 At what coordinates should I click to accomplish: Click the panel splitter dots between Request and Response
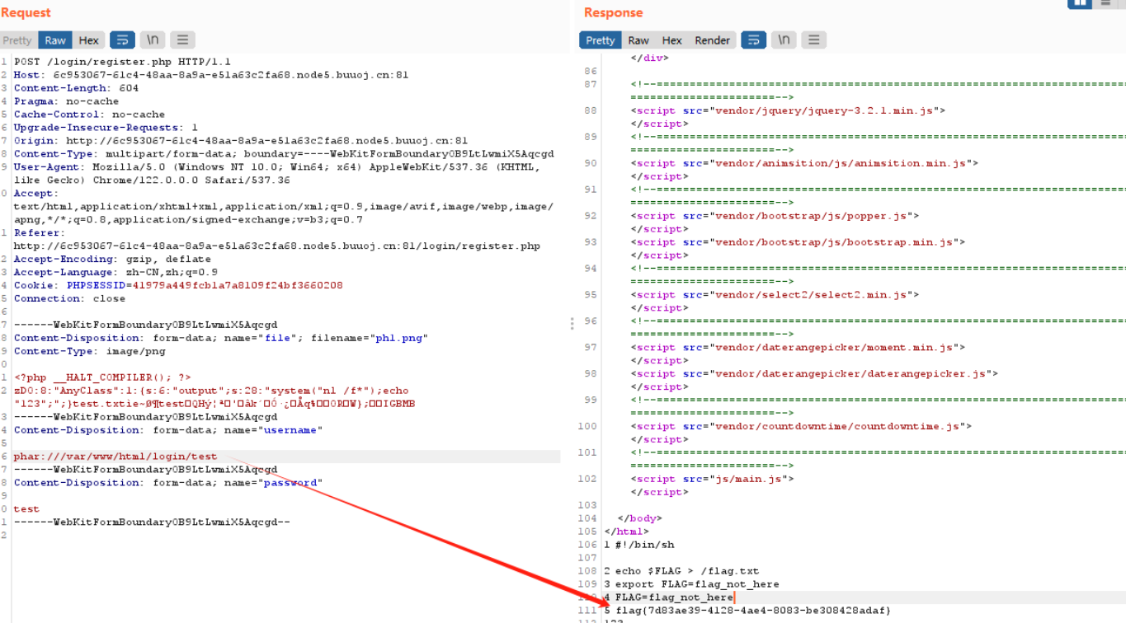coord(572,325)
